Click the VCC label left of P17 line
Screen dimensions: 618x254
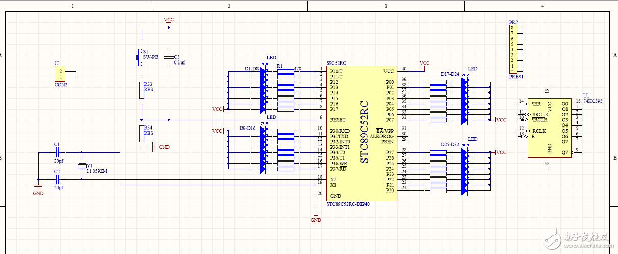[217, 109]
